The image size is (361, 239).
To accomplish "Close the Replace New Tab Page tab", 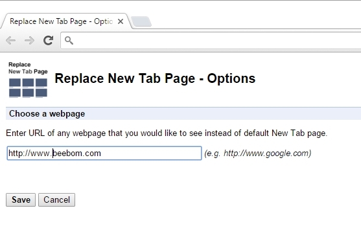I will (121, 21).
